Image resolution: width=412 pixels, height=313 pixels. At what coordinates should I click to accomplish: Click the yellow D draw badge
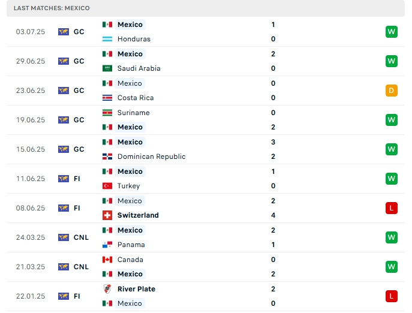(392, 91)
